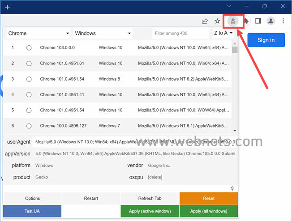Open the Extensions puzzle icon
The width and height of the screenshot is (292, 222).
pyautogui.click(x=246, y=21)
